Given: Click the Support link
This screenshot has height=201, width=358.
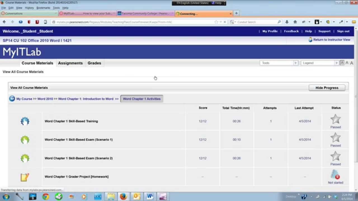Looking at the screenshot, I should point(324,31).
